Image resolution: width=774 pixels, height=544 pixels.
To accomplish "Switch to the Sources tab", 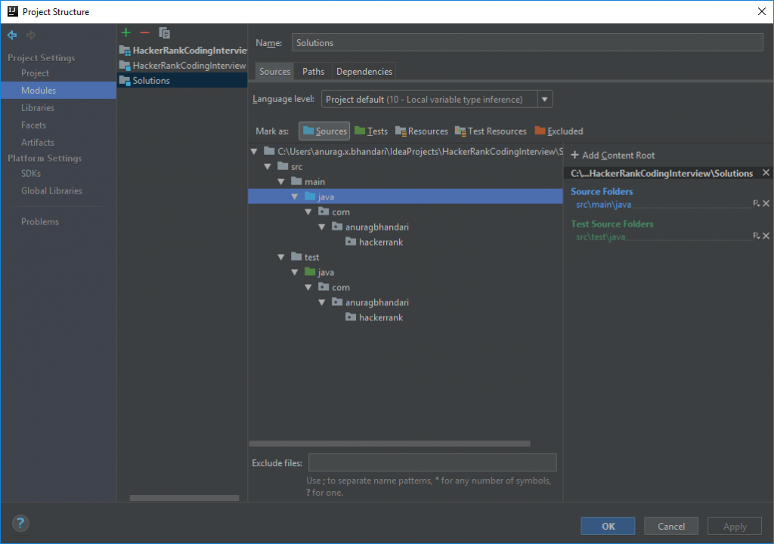I will [x=274, y=72].
